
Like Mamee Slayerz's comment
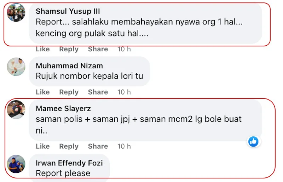click(43, 146)
